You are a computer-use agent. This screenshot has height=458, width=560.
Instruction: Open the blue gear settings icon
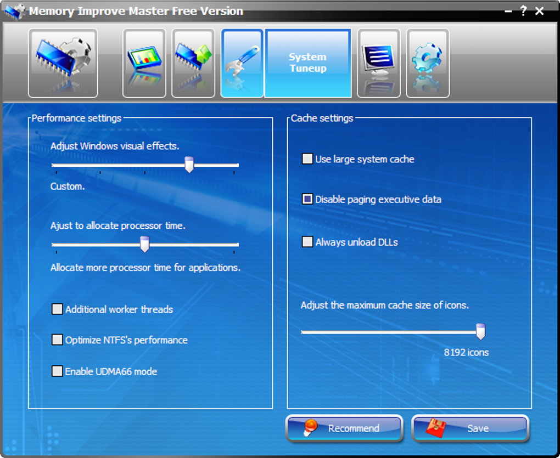[x=428, y=63]
